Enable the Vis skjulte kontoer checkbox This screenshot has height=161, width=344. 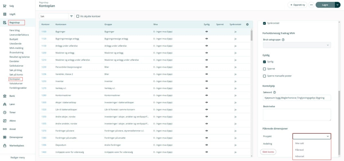coord(78,16)
